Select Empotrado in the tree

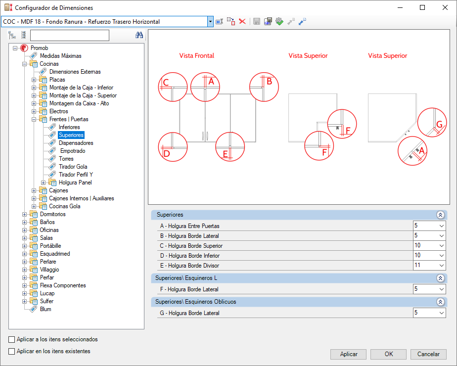click(x=73, y=151)
